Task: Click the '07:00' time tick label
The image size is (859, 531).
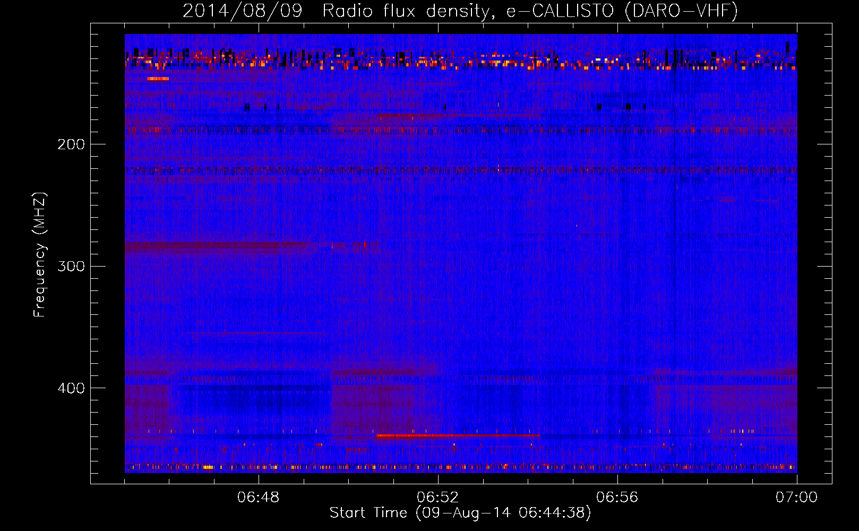Action: coord(797,498)
